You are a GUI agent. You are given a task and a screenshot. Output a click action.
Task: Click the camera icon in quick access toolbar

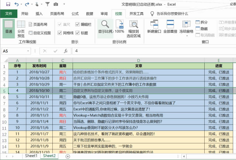(56, 4)
